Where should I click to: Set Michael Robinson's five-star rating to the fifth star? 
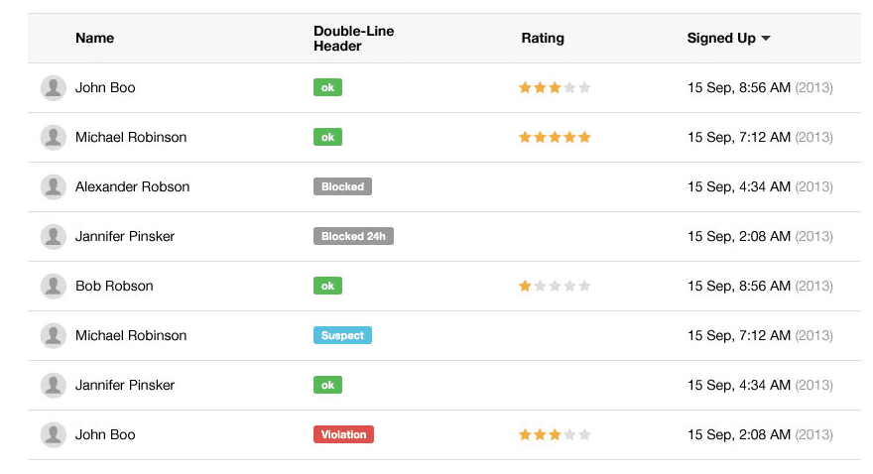tap(585, 137)
